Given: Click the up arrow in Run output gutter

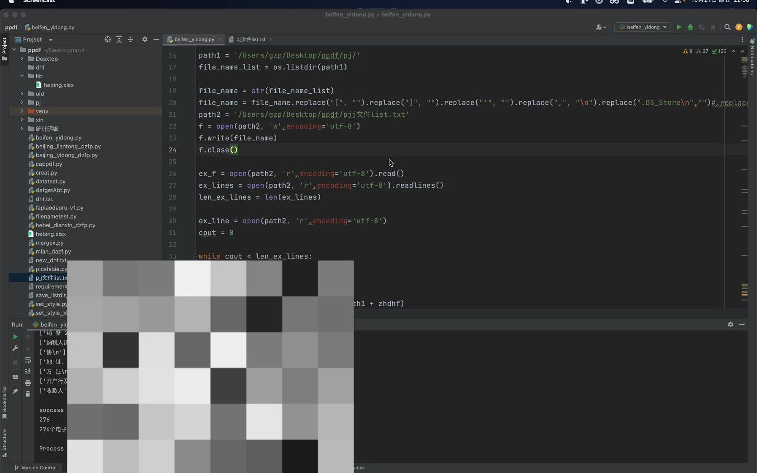Looking at the screenshot, I should [x=28, y=337].
